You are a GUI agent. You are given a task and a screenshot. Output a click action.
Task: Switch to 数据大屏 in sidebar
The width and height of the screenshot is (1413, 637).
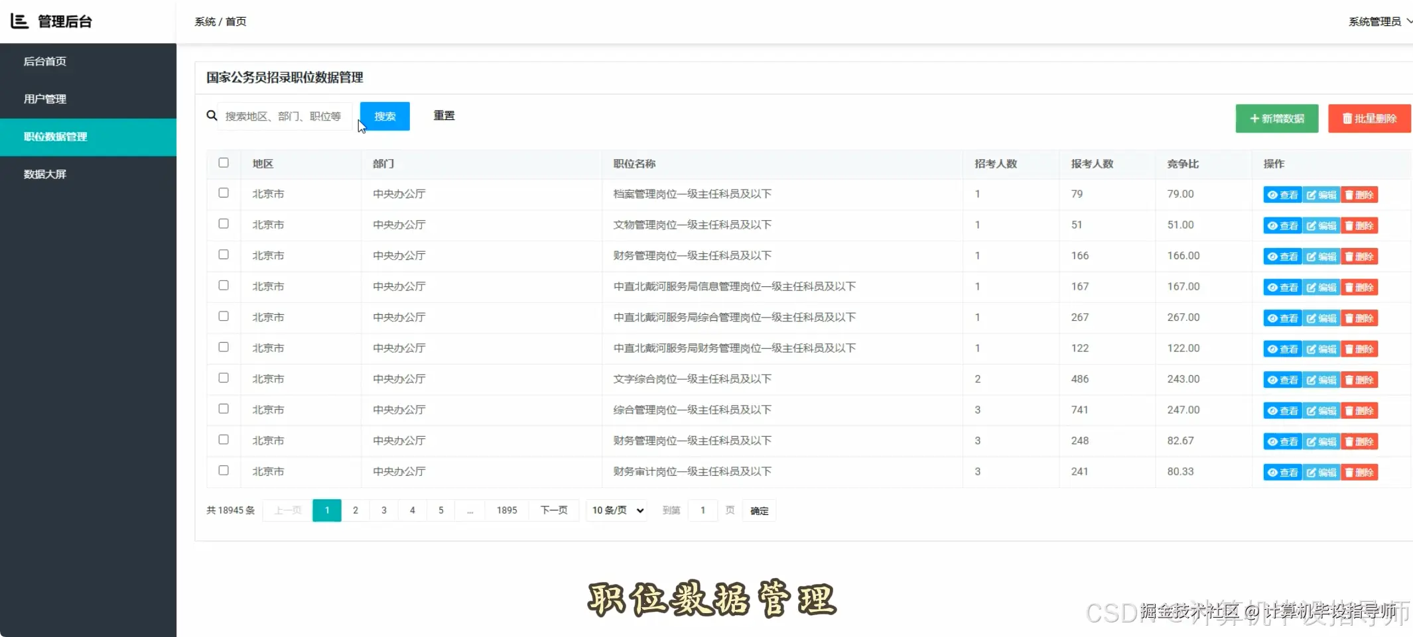(45, 174)
